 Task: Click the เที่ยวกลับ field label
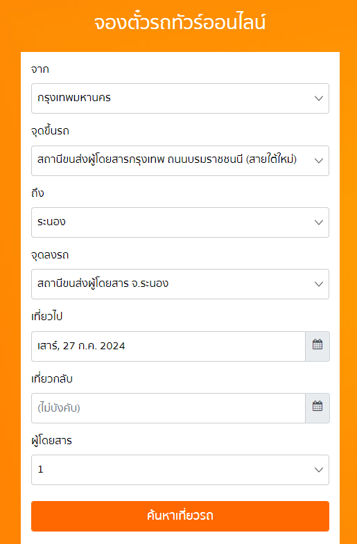pos(52,378)
